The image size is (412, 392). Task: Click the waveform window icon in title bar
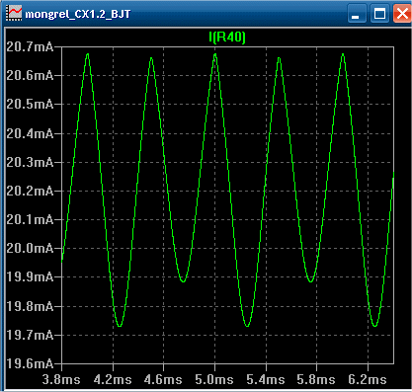[14, 13]
